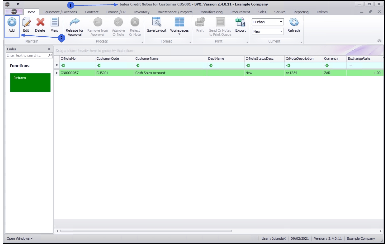Expand the Process group dialog launcher
This screenshot has height=244, width=385.
click(x=142, y=42)
